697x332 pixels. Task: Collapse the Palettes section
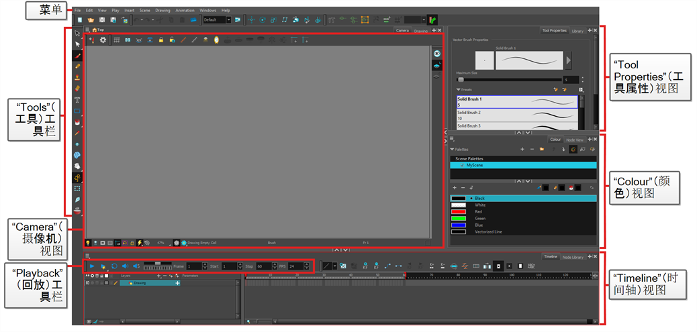[x=452, y=149]
